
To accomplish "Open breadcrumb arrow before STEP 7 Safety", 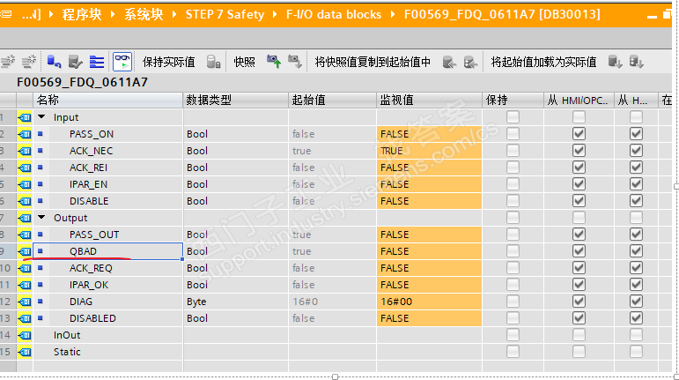I will pos(174,14).
